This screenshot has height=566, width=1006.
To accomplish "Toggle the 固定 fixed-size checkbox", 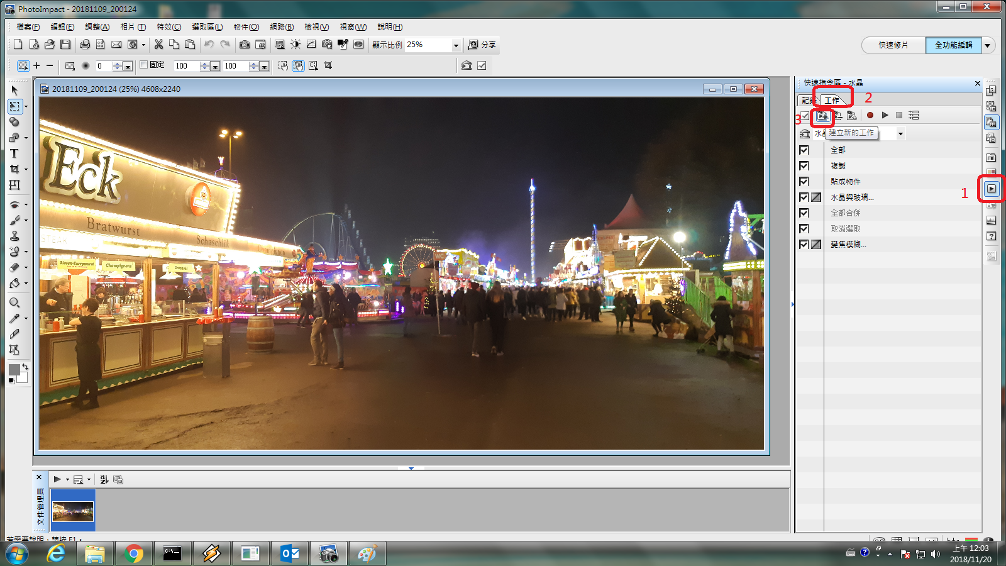I will 144,65.
